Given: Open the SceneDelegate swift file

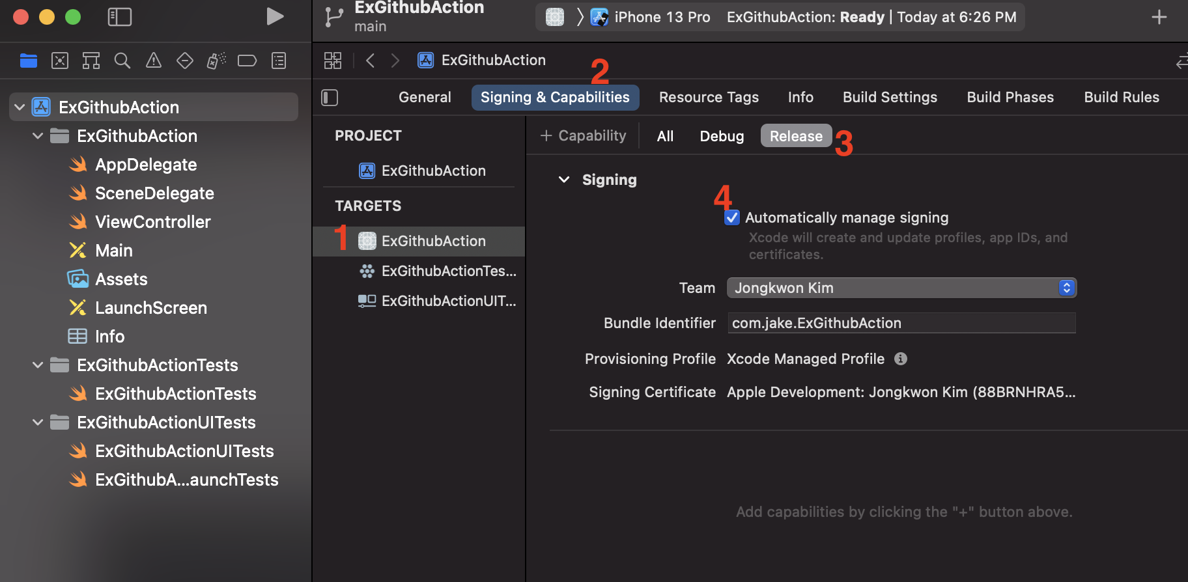Looking at the screenshot, I should pos(154,193).
